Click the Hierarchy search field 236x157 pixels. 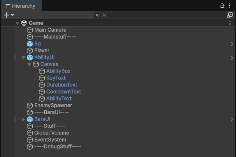pos(160,15)
